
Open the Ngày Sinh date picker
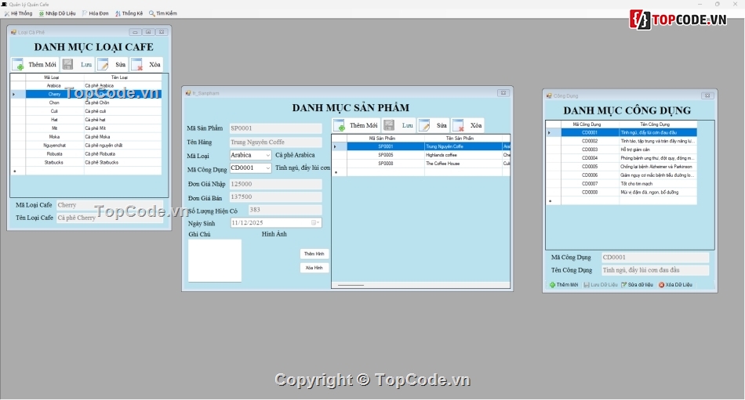(315, 223)
